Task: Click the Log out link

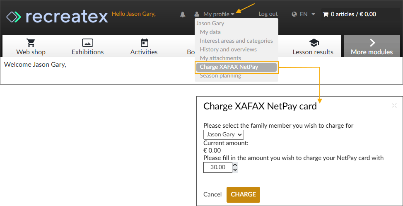Action: tap(268, 14)
